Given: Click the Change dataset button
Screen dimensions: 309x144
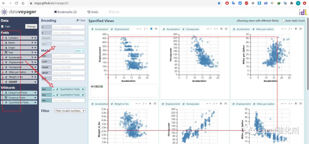Looking at the screenshot, I should click(x=31, y=26).
